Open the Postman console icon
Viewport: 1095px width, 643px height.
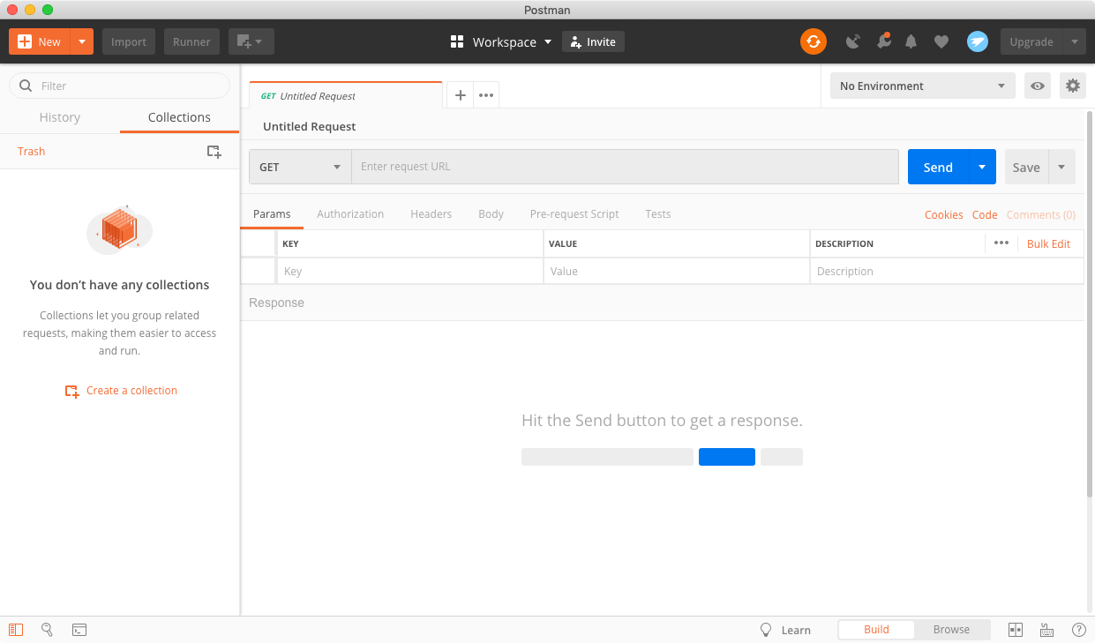pos(79,630)
